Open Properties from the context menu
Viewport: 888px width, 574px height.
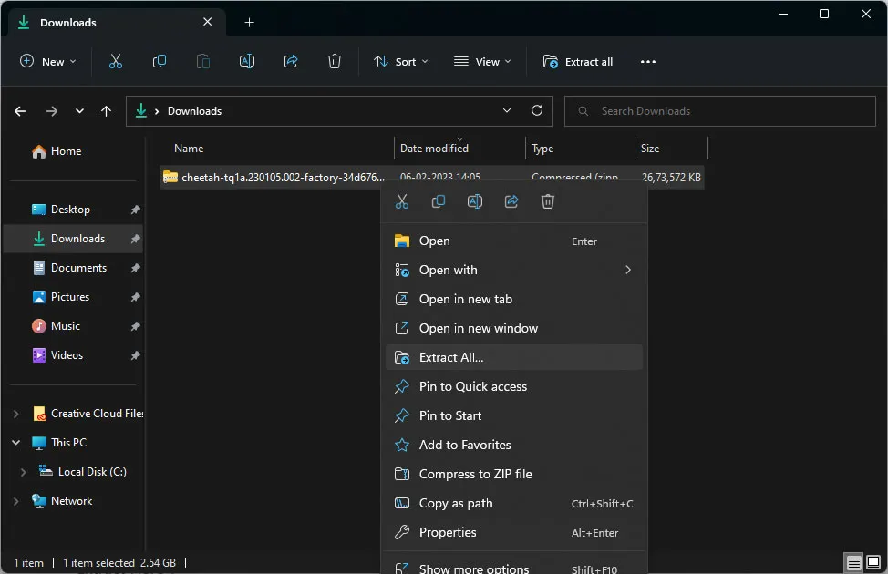click(447, 532)
